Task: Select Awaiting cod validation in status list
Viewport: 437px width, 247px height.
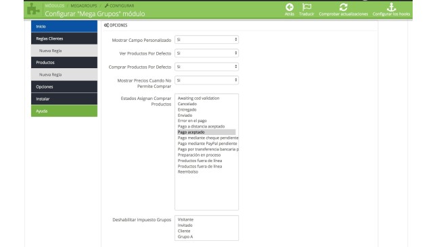Action: click(198, 98)
